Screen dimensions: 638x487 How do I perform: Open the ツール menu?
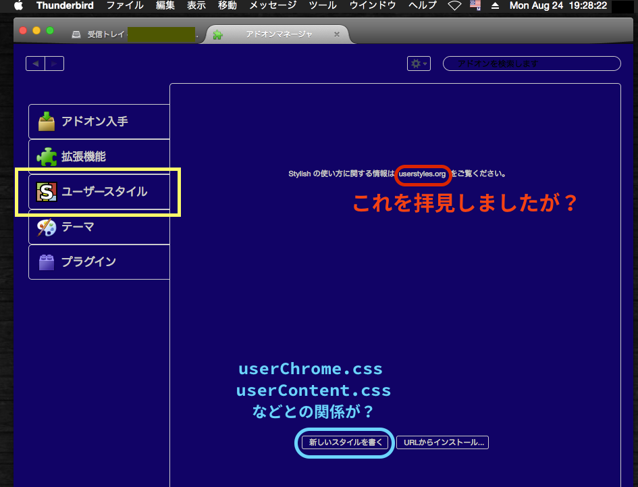(x=322, y=5)
